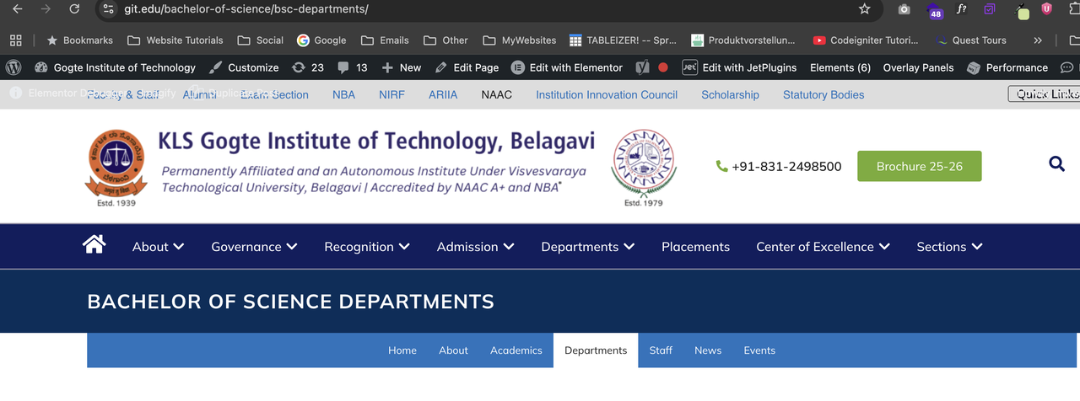1080x401 pixels.
Task: Expand the Center of Excellence dropdown
Action: coord(823,247)
